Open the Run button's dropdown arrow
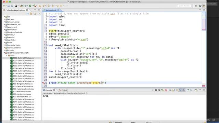Viewport: 219px width, 123px height. coord(32,6)
